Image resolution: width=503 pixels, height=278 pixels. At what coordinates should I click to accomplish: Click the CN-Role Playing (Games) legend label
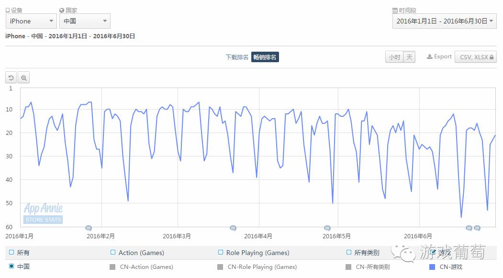[262, 267]
